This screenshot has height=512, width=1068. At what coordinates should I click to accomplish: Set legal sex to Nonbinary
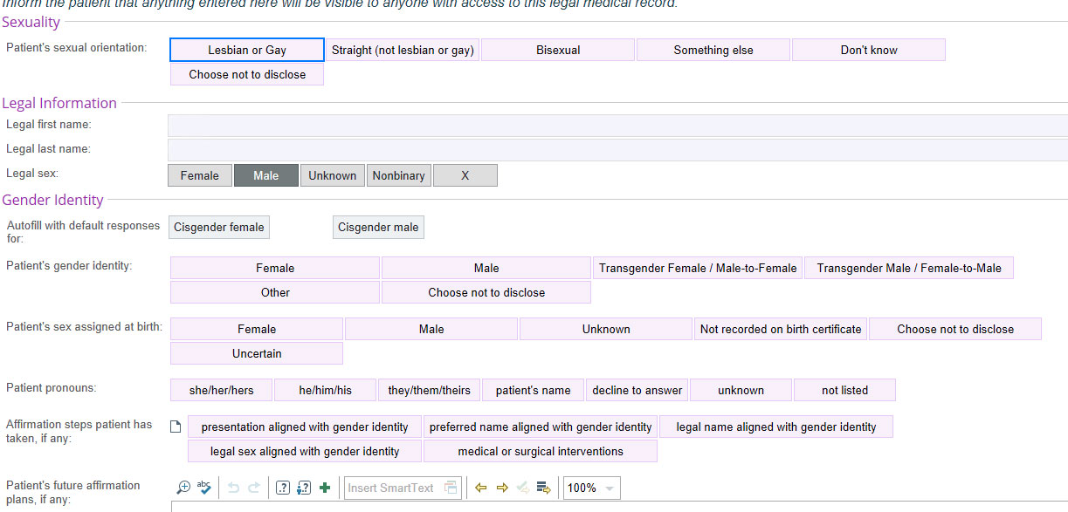click(398, 175)
